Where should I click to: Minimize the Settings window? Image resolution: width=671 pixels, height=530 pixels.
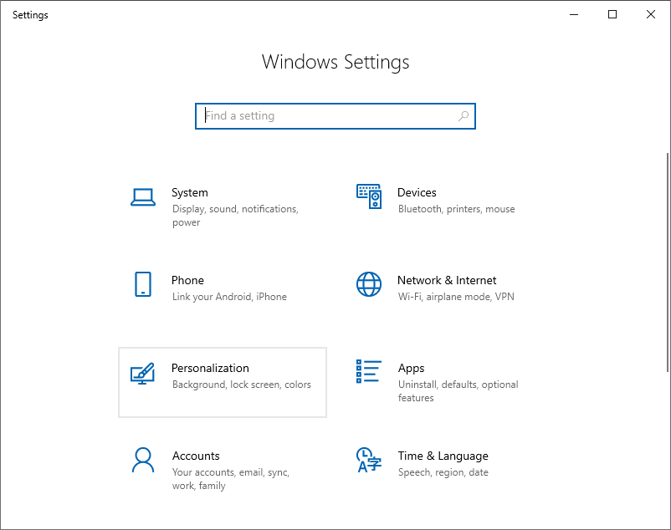(574, 14)
